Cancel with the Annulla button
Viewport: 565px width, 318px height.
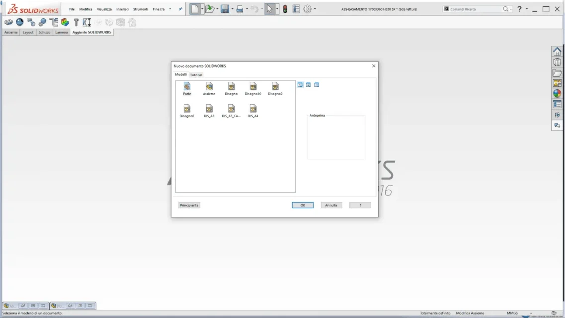331,205
